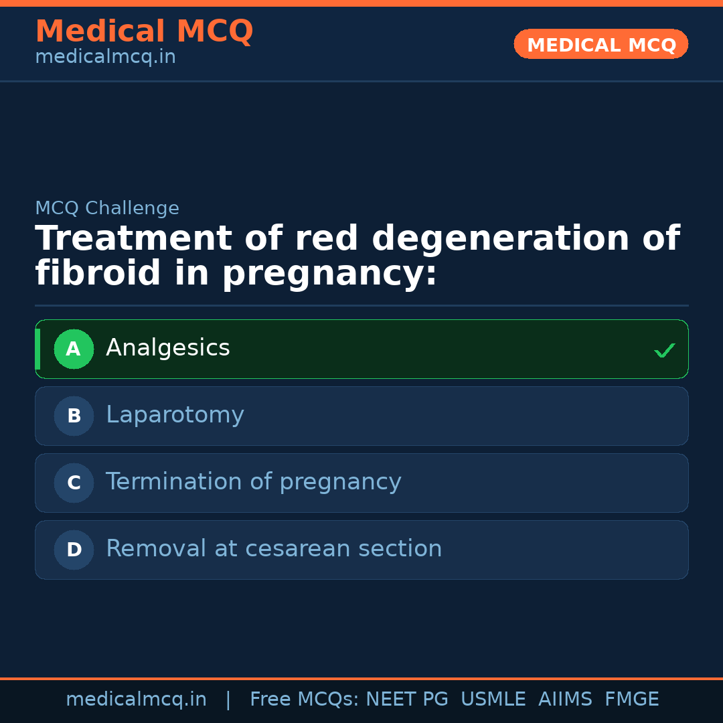Viewport: 723px width, 723px height.
Task: Click the Free MCQs footer text
Action: pos(304,700)
